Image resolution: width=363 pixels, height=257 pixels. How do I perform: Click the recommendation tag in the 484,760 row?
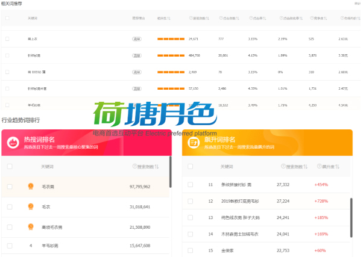[x=137, y=55]
